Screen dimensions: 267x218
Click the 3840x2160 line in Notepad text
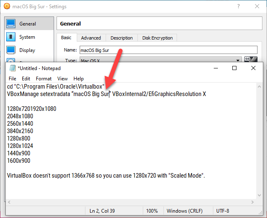pyautogui.click(x=20, y=131)
